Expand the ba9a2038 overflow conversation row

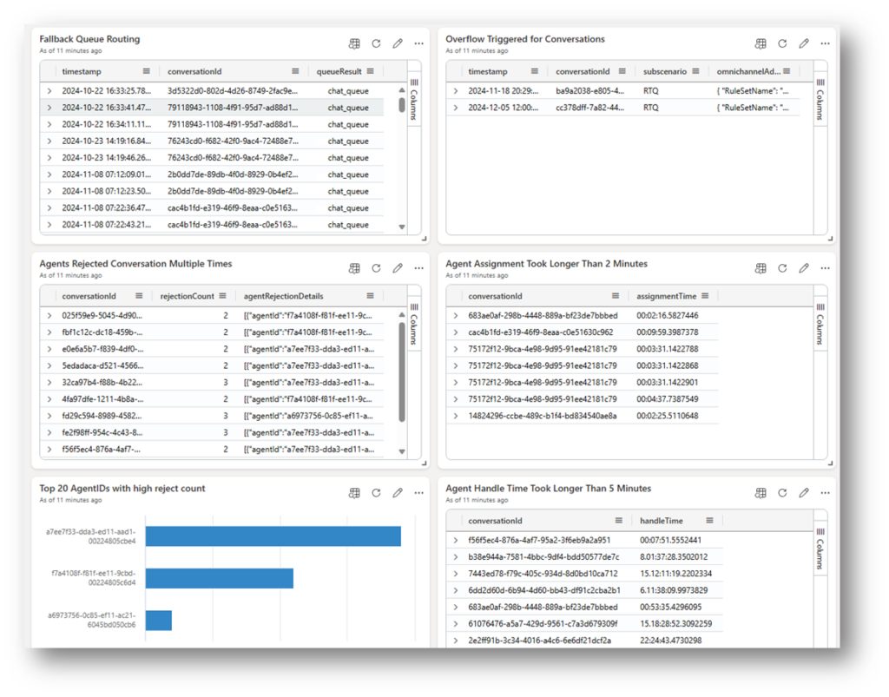(x=455, y=91)
